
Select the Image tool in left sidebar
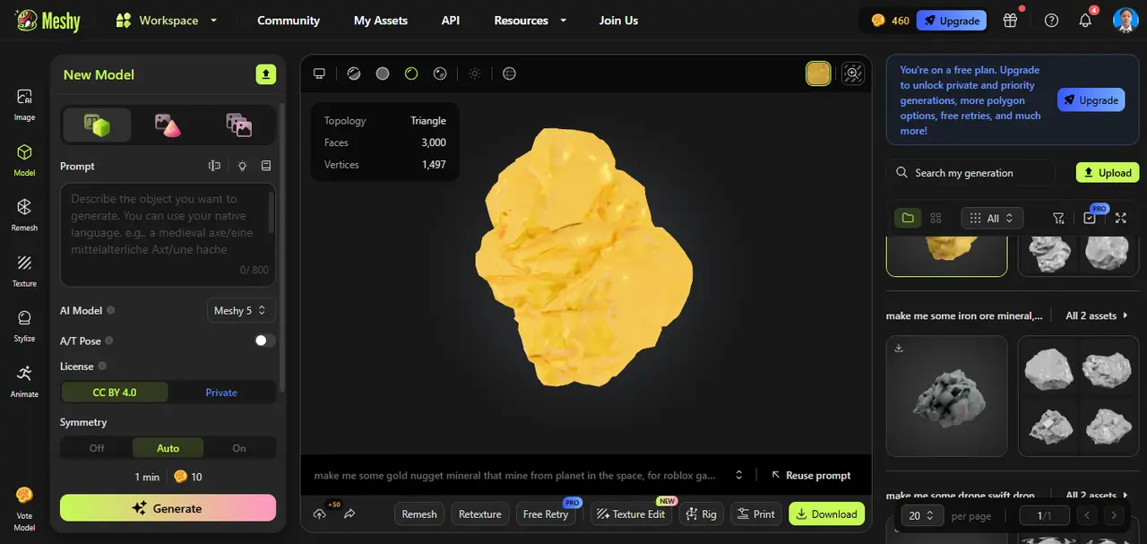tap(23, 102)
